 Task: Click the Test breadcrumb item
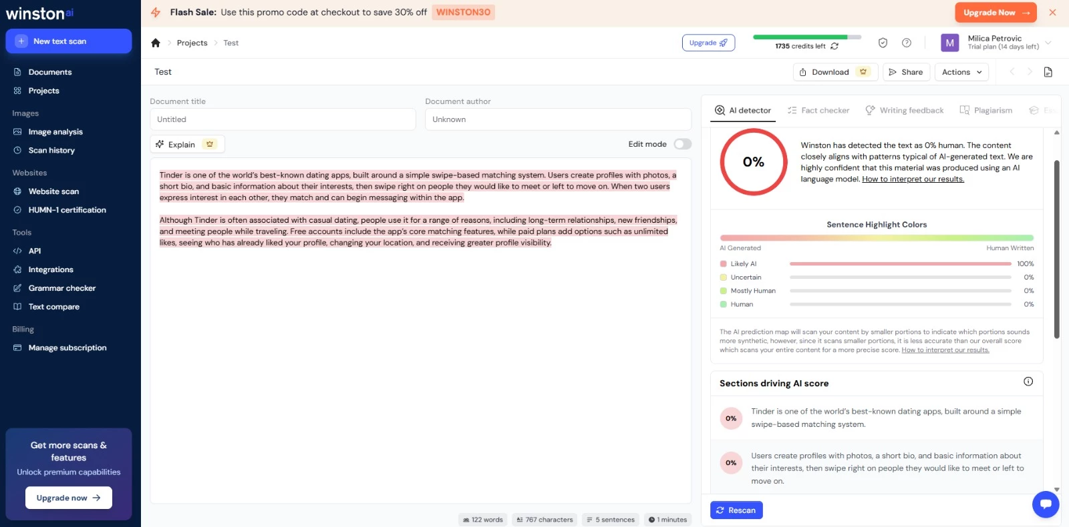click(231, 43)
